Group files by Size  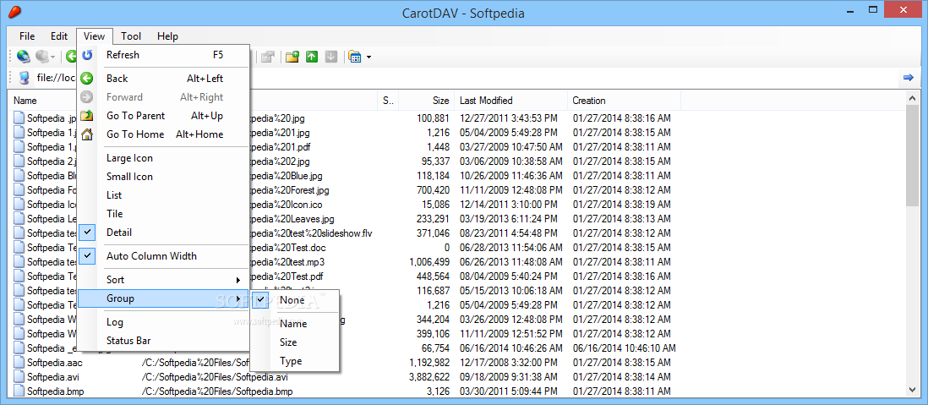click(x=295, y=342)
